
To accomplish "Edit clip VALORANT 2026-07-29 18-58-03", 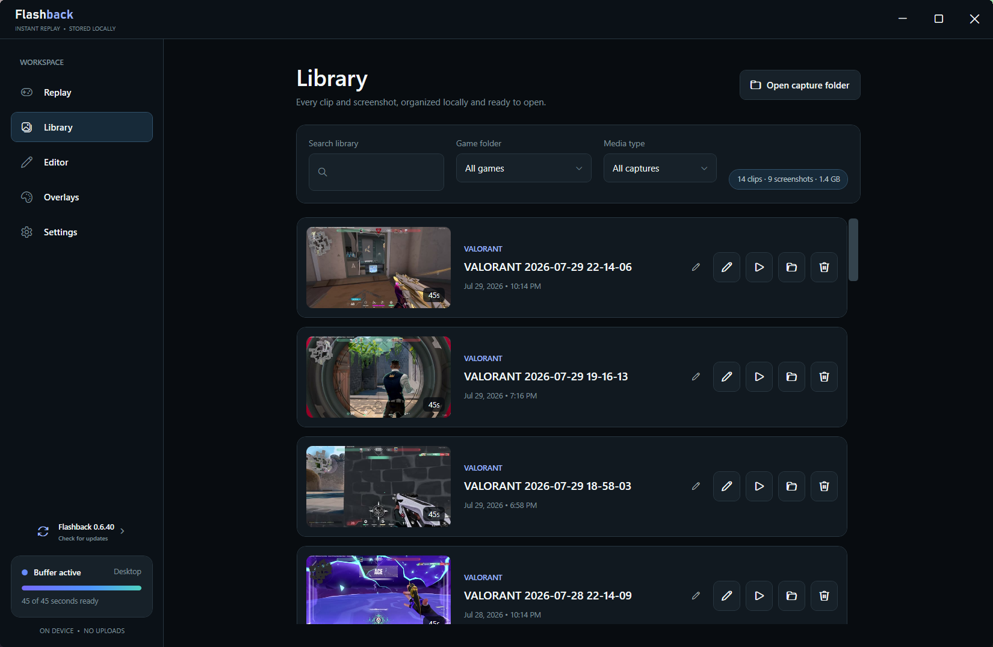I will click(727, 486).
